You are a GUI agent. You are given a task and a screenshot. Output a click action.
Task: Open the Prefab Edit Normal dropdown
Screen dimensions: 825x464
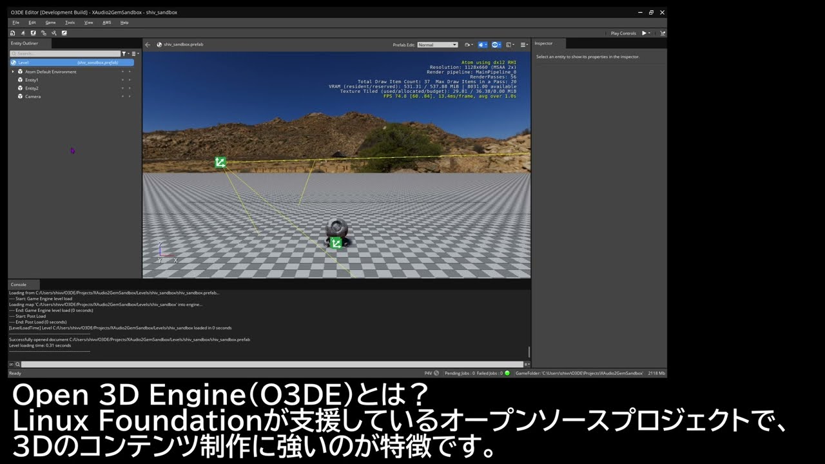[438, 44]
